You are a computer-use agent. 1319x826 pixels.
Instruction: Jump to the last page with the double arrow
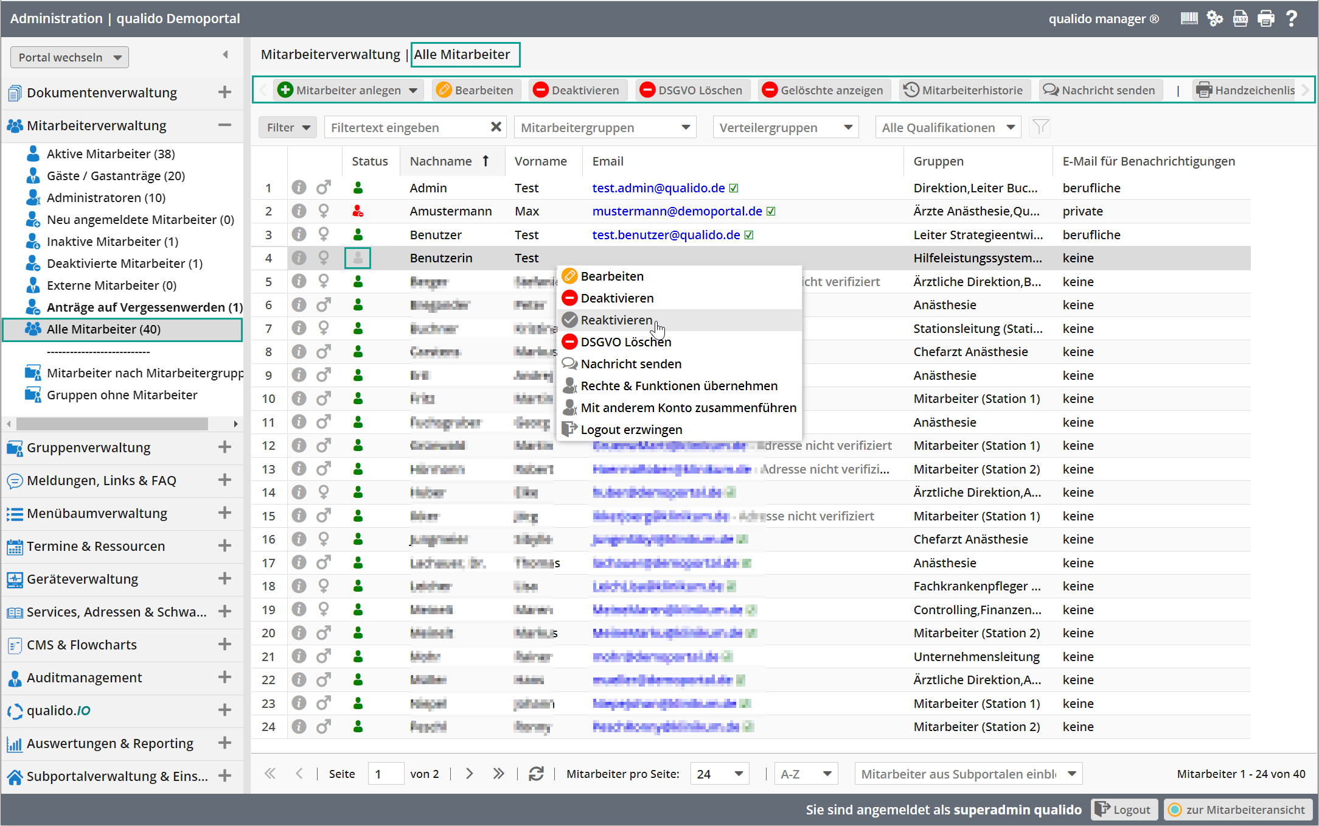[499, 774]
